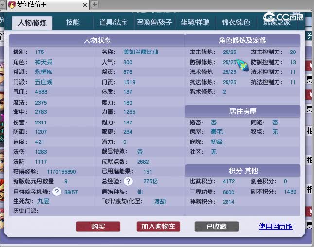This screenshot has width=314, height=247.
Task: Click the 神器积分 value 2814
Action: (228, 202)
